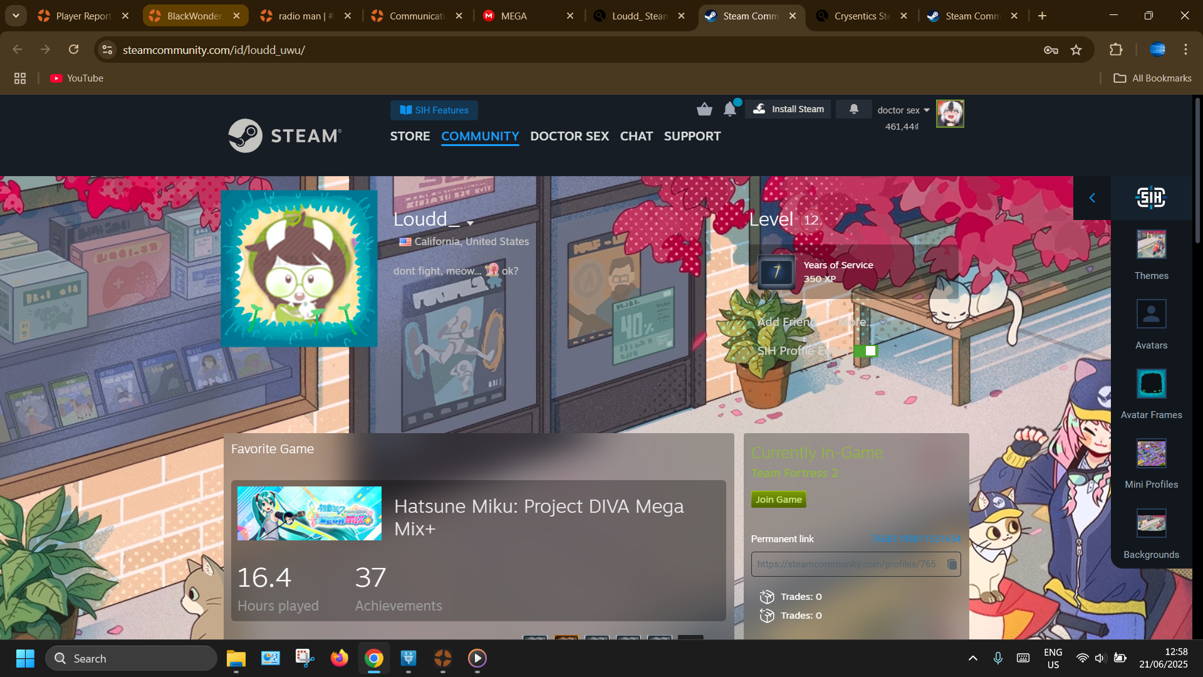
Task: Click the Loudd_ profile avatar image
Action: pos(299,268)
